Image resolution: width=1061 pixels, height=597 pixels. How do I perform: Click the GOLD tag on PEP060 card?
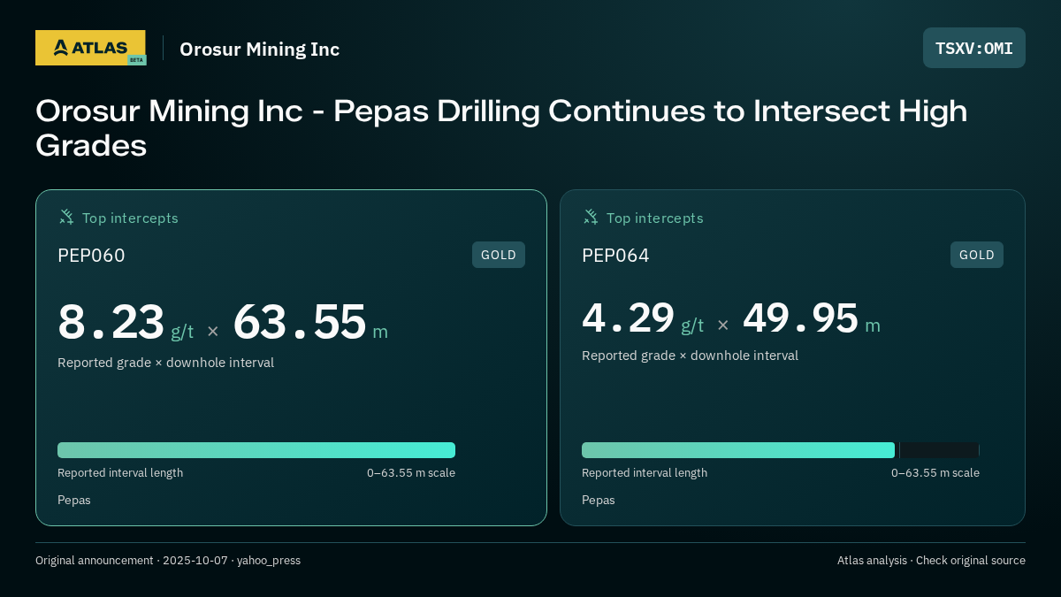coord(499,255)
